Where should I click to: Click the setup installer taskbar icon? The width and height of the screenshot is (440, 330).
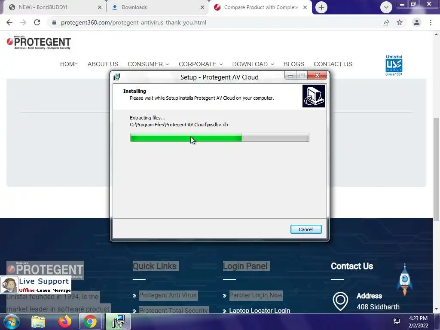pyautogui.click(x=118, y=321)
